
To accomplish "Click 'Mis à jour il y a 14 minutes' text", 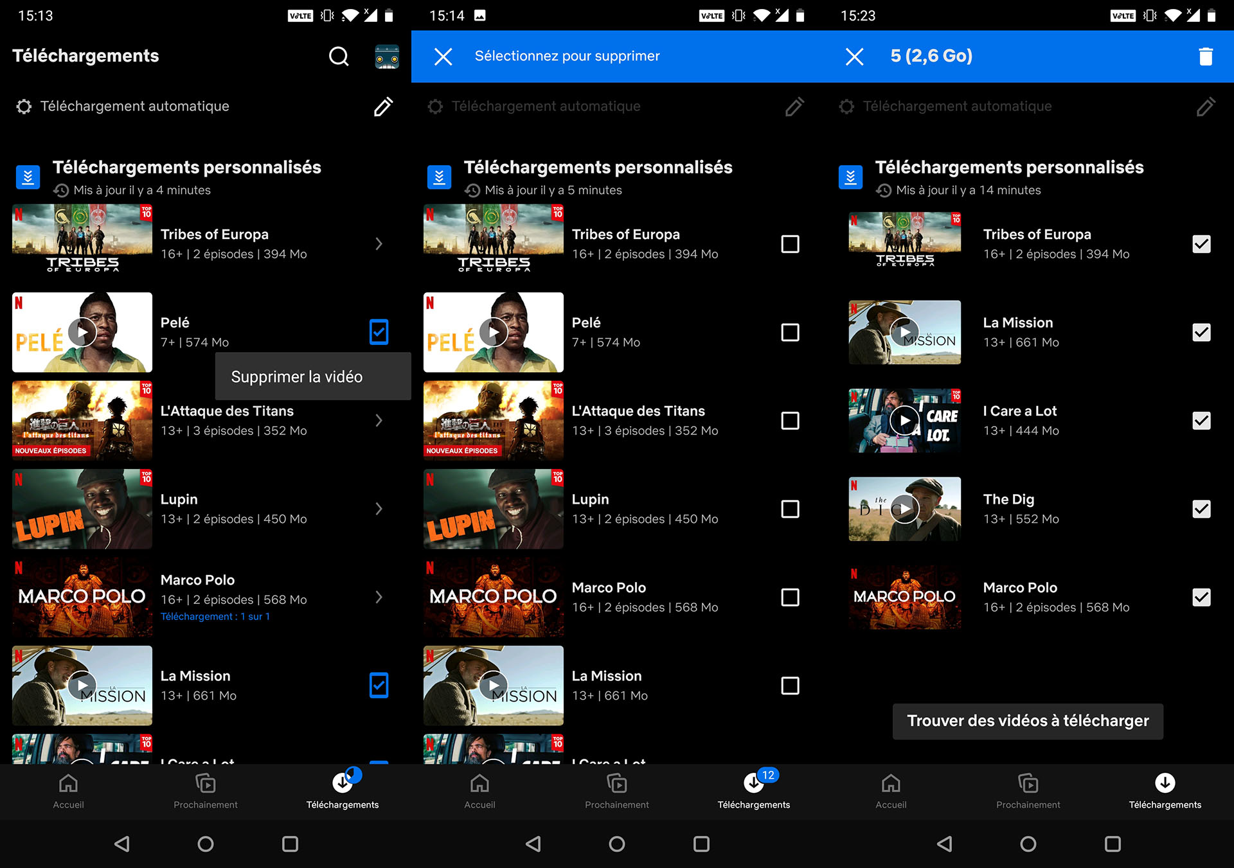I will point(969,190).
